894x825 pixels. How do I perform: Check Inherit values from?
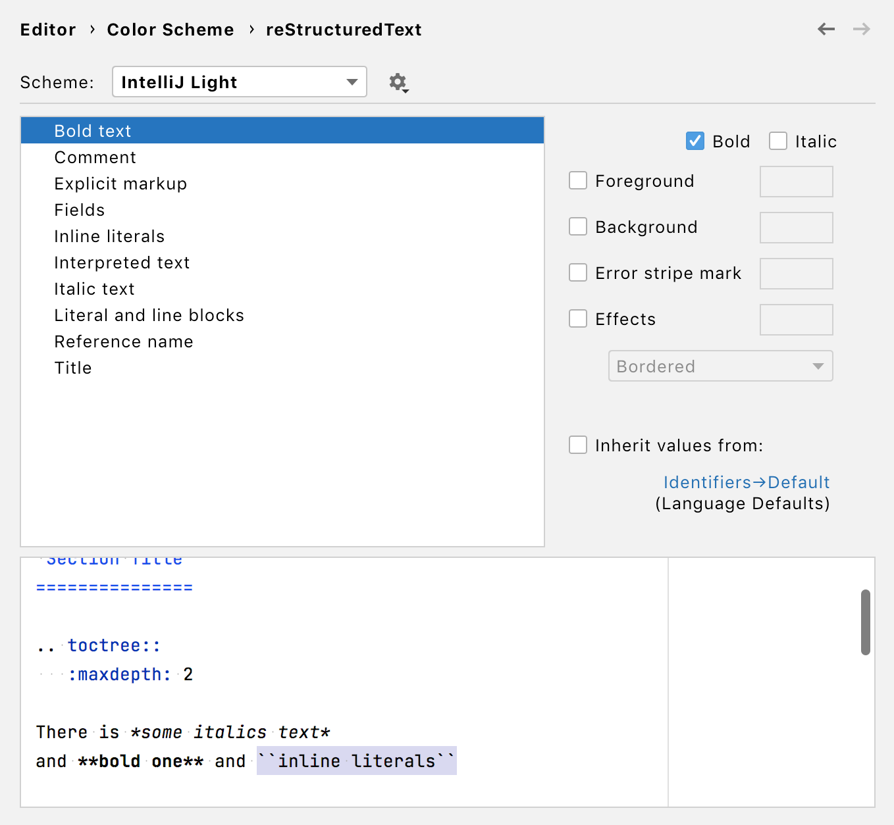(577, 445)
